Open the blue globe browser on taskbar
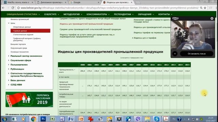The height and width of the screenshot is (122, 218). click(128, 119)
